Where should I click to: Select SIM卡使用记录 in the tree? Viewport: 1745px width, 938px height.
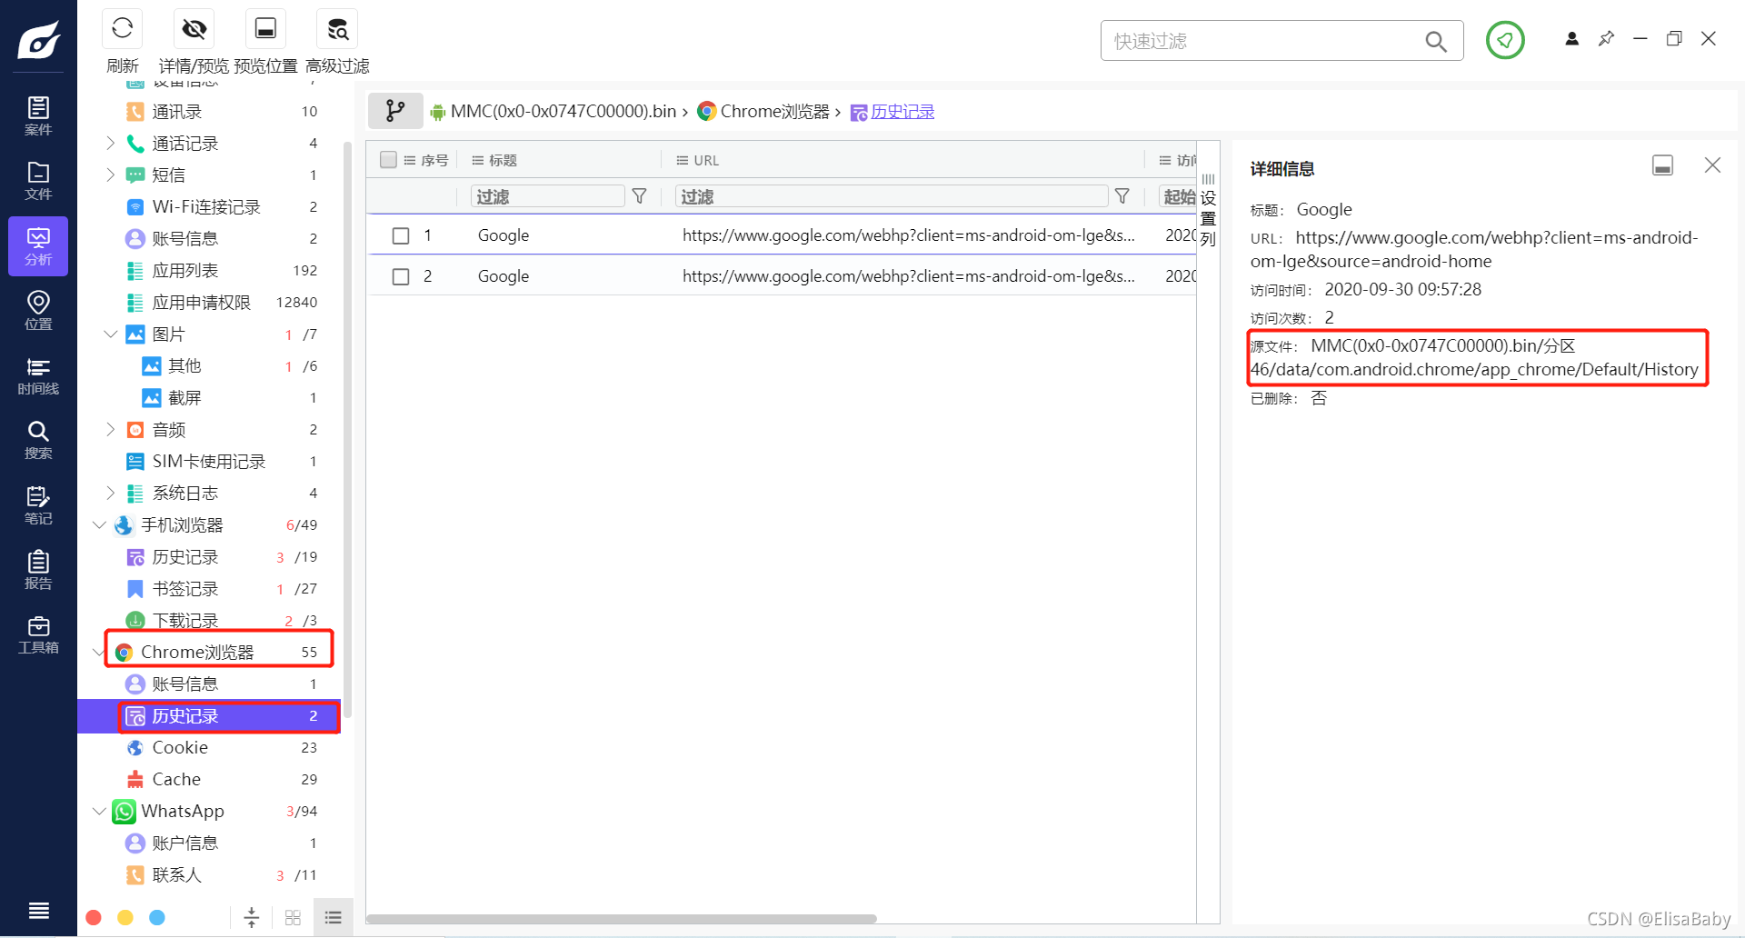209,461
